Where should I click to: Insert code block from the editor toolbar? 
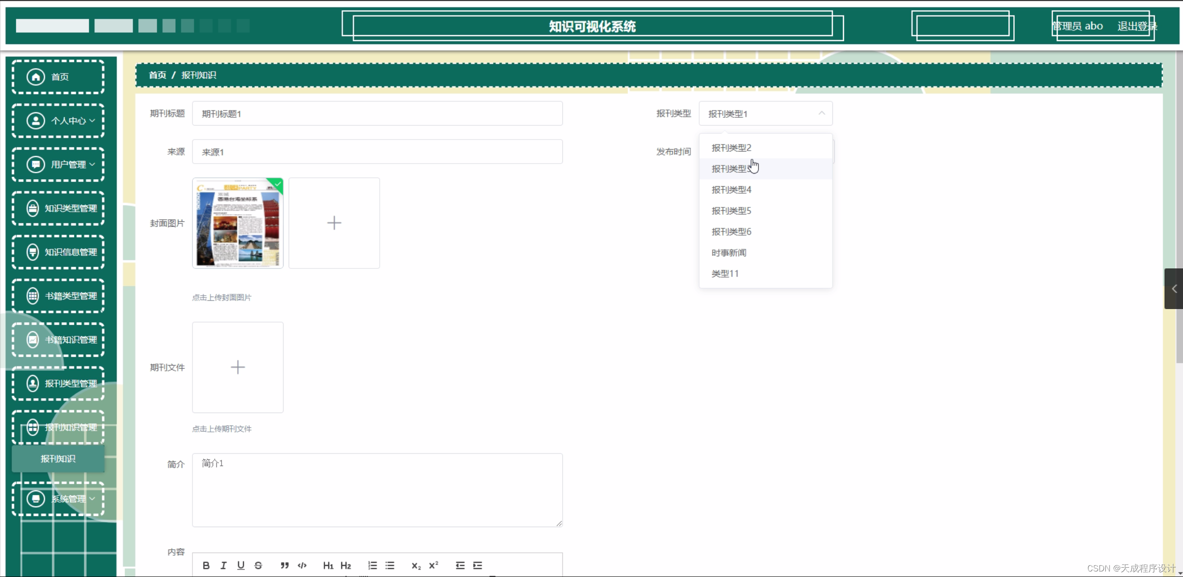[x=302, y=565]
